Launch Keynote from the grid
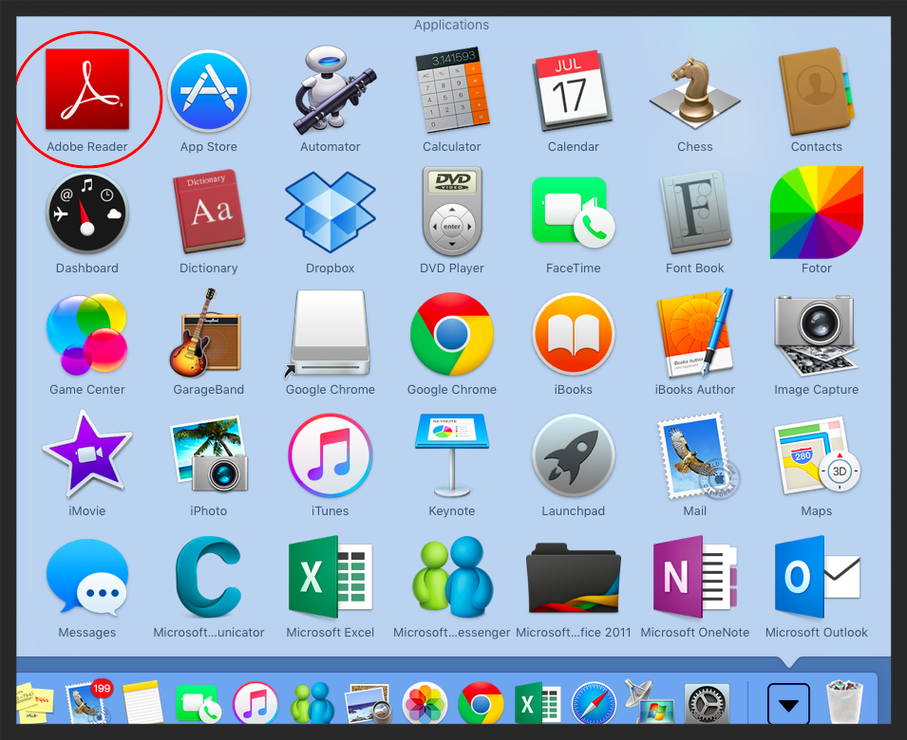907x740 pixels. tap(452, 455)
